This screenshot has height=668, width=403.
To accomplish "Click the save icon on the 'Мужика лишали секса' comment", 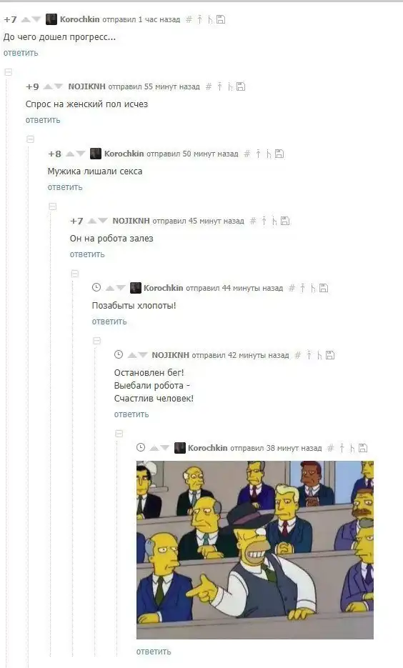I will [x=279, y=154].
